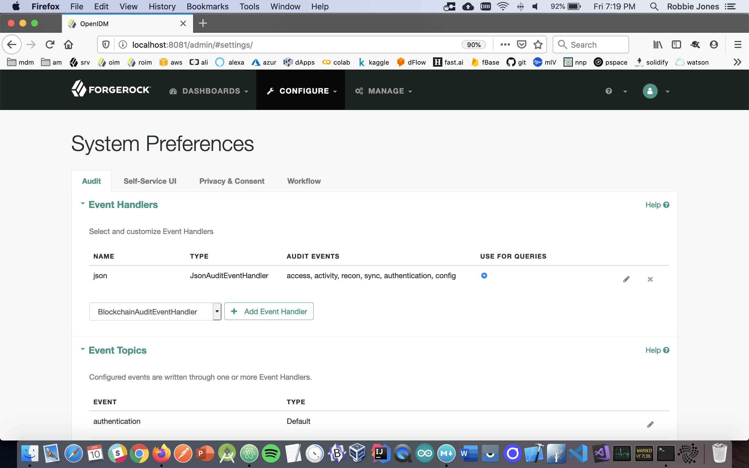
Task: Collapse the Event Handlers section
Action: [83, 204]
